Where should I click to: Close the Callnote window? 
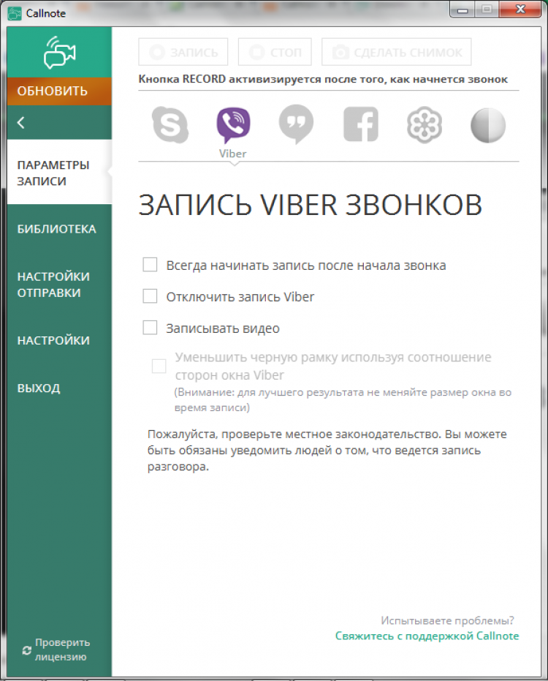pyautogui.click(x=520, y=10)
